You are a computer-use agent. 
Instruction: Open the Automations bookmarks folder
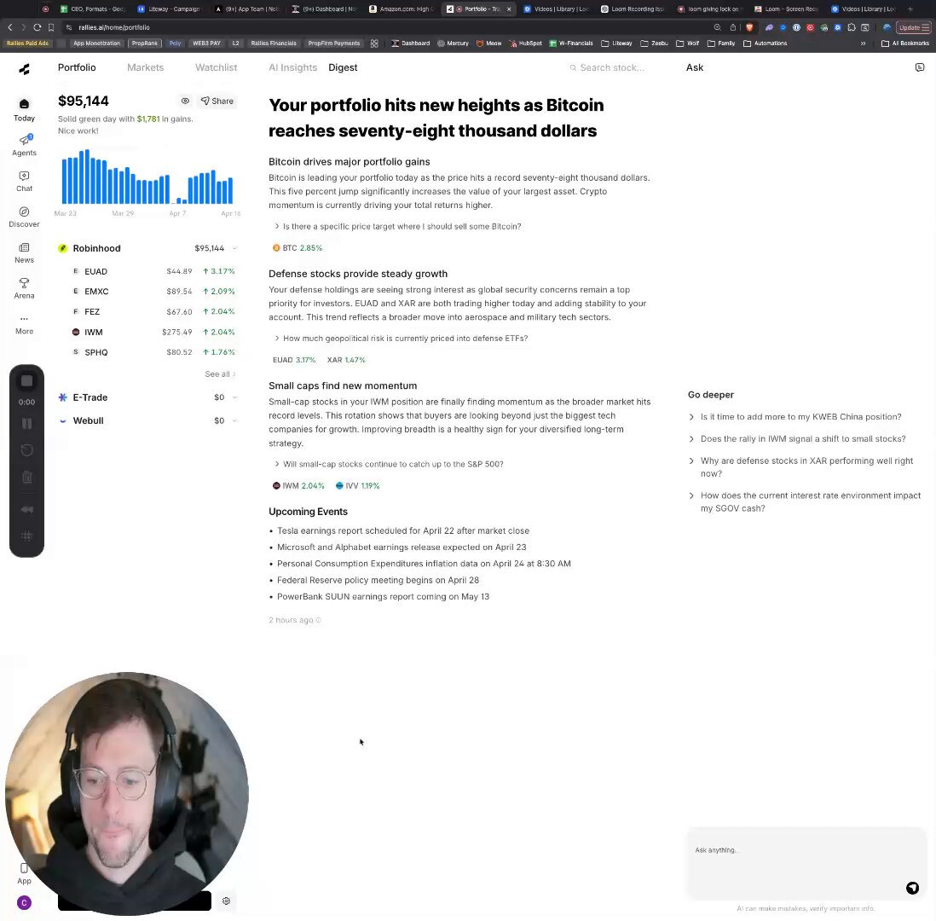[765, 43]
